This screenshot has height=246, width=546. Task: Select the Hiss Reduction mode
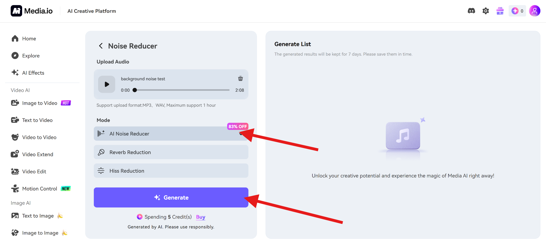(171, 171)
